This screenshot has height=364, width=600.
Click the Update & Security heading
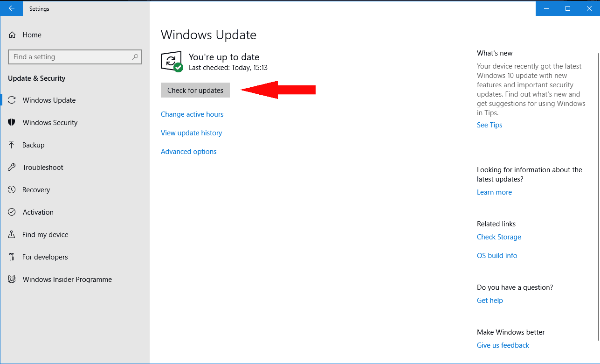coord(37,78)
